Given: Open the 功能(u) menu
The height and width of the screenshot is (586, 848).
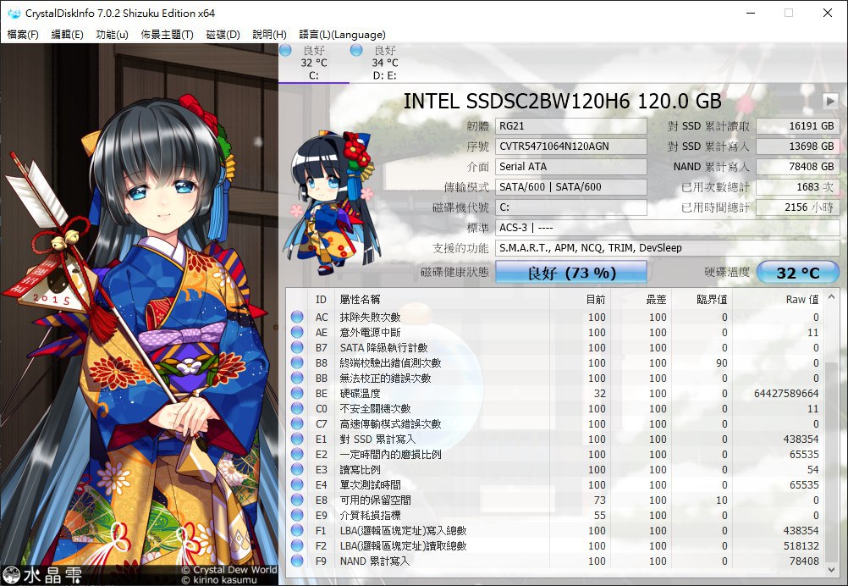Looking at the screenshot, I should [x=112, y=35].
